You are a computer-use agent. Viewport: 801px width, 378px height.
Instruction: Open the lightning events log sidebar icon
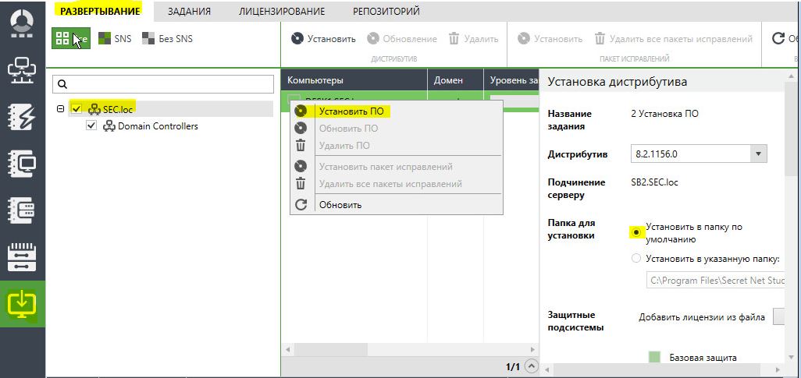[x=22, y=117]
